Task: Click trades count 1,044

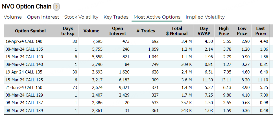Action: 154,57
